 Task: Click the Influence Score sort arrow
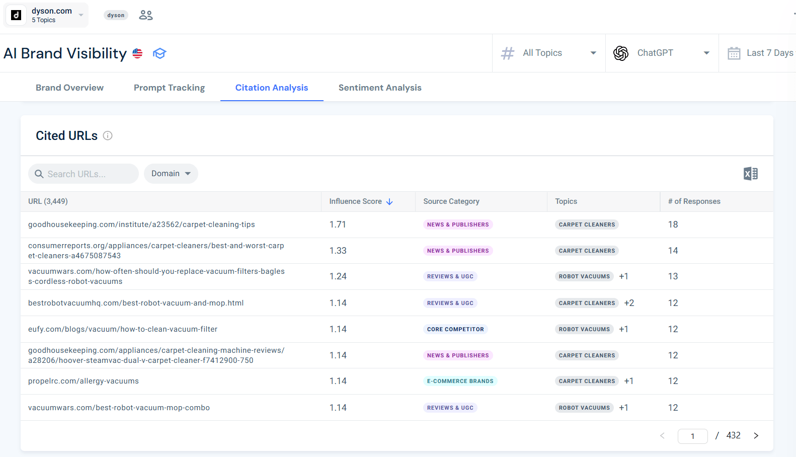point(389,201)
